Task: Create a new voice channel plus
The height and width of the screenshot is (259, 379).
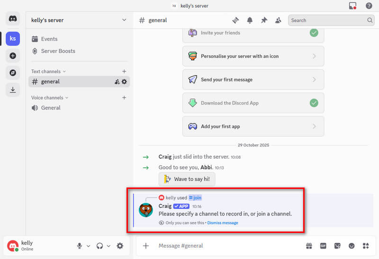Action: click(x=124, y=98)
